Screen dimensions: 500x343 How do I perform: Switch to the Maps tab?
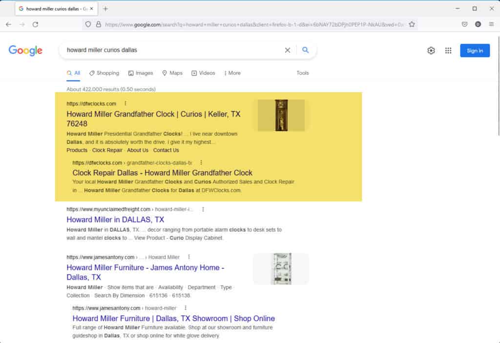click(x=172, y=73)
